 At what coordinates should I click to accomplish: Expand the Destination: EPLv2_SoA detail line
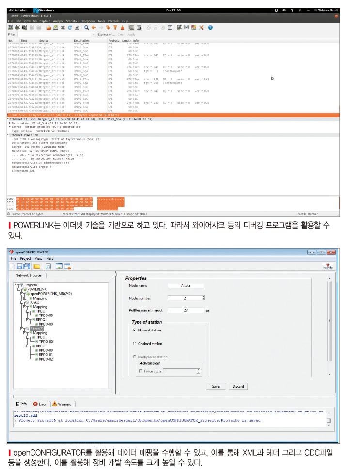[x=10, y=123]
